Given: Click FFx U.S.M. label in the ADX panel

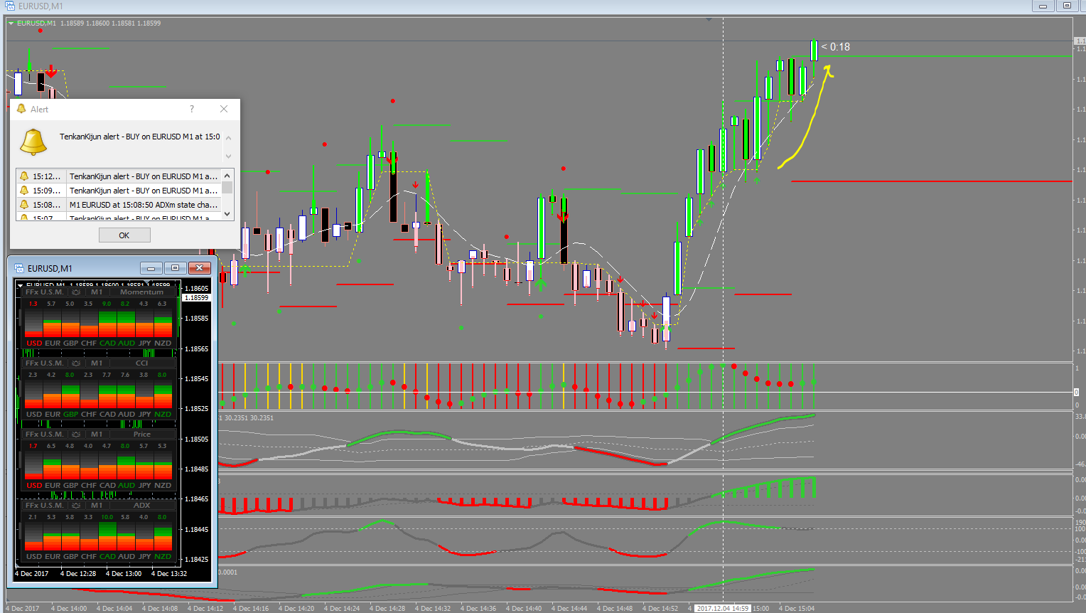Looking at the screenshot, I should pyautogui.click(x=44, y=506).
